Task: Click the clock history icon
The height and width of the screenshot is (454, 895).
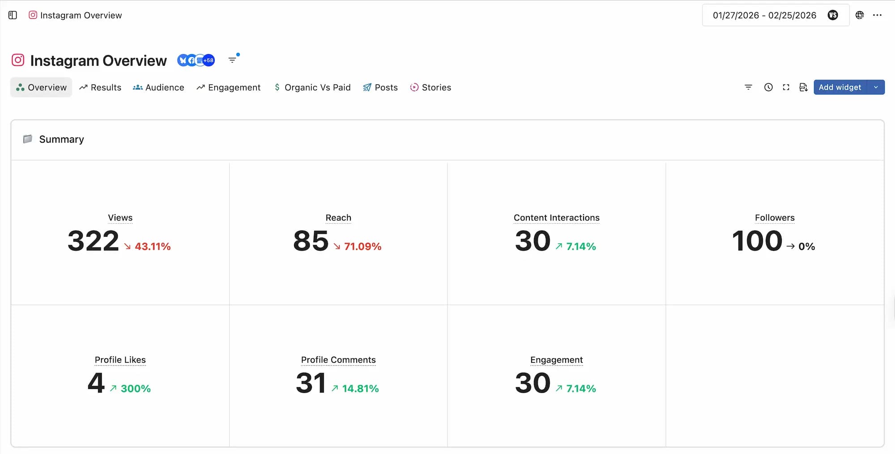Action: click(x=768, y=87)
